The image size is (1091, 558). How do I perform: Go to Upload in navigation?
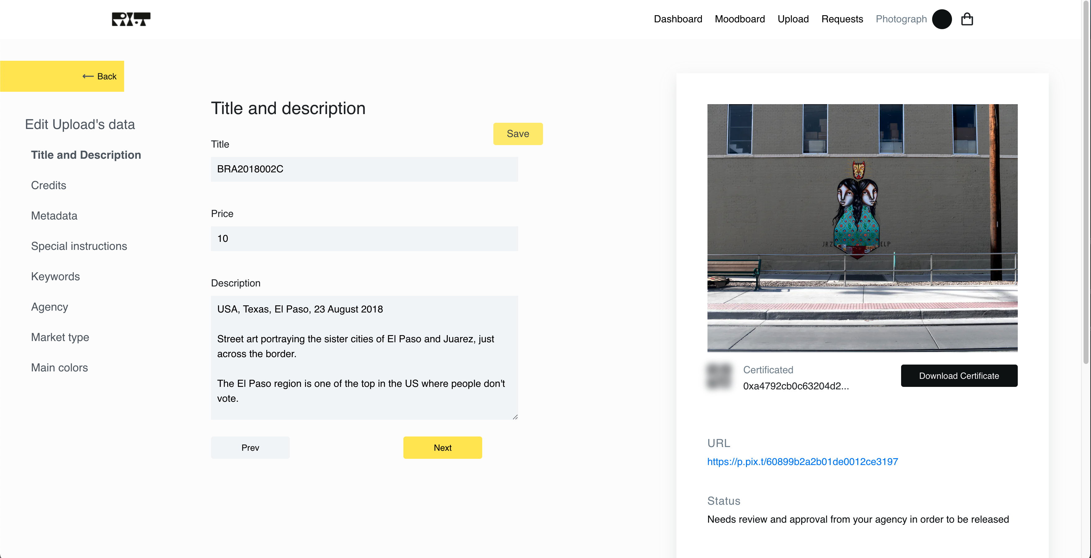tap(793, 19)
